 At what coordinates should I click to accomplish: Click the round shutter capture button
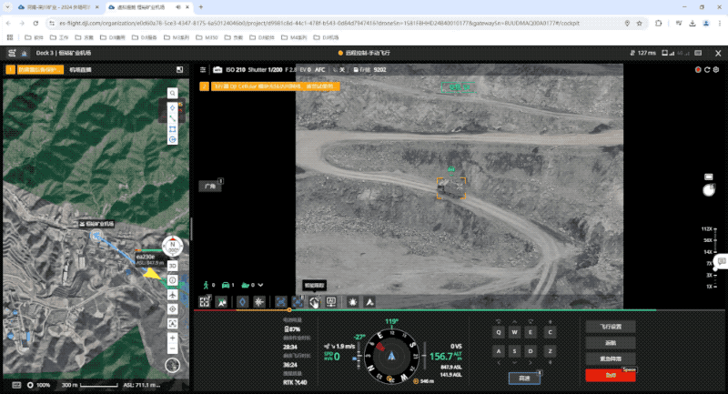click(x=709, y=190)
